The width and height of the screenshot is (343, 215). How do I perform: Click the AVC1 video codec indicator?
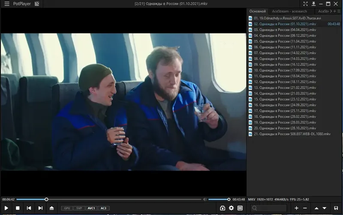tap(91, 208)
